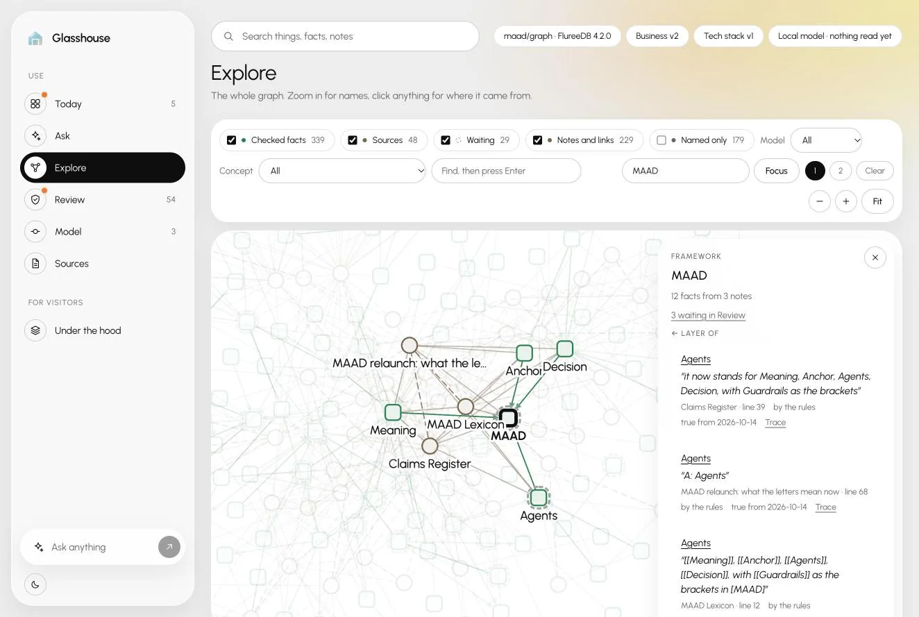Click the Review shield icon
Screen dimensions: 919x617
click(35, 200)
